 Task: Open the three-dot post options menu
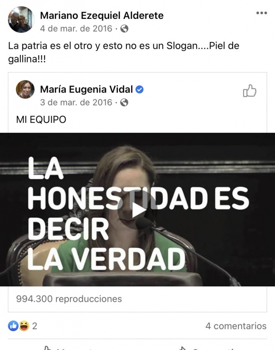click(x=261, y=13)
